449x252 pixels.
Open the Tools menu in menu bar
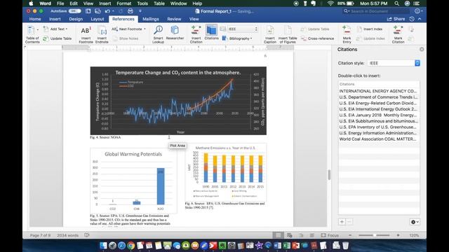(x=142, y=3)
